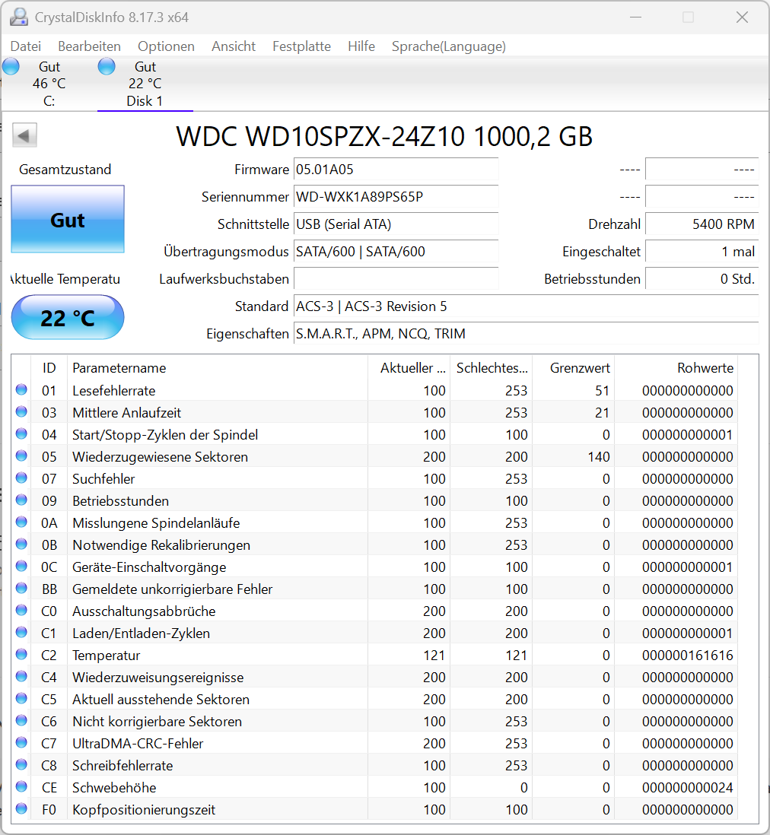Click the Parametername column header
The height and width of the screenshot is (835, 770).
pos(218,367)
